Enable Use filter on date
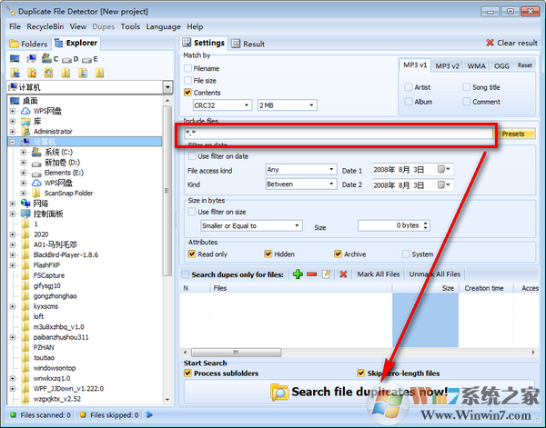The height and width of the screenshot is (428, 546). (192, 156)
